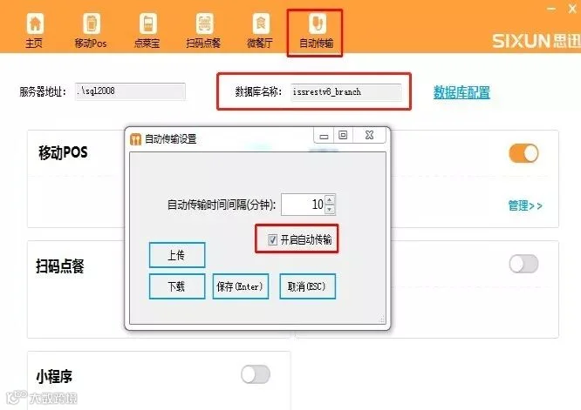Click the 上传 button
The width and height of the screenshot is (581, 410).
tap(177, 255)
